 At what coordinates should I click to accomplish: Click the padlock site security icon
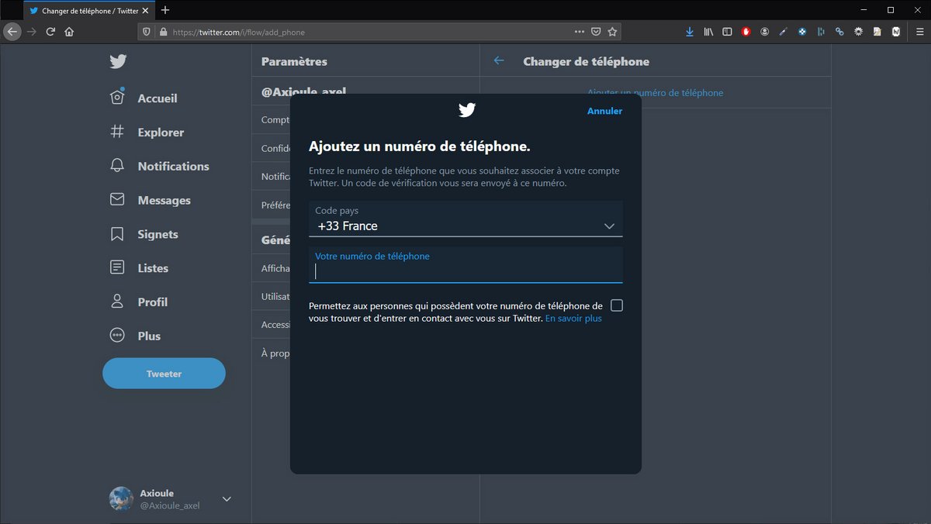163,32
